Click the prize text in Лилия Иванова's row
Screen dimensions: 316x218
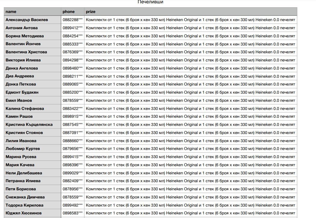pos(190,141)
